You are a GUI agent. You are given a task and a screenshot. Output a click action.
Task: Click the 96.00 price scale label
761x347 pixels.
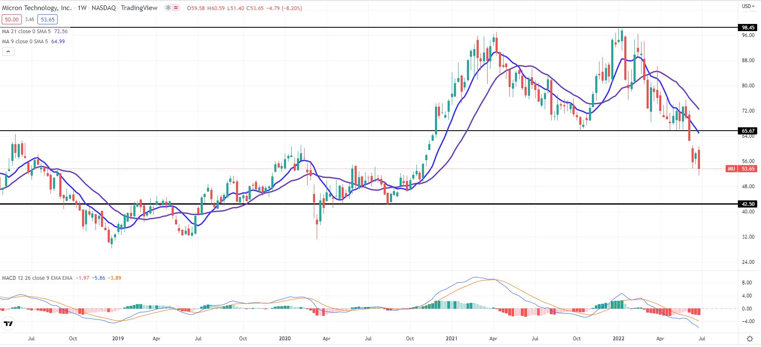coord(748,35)
